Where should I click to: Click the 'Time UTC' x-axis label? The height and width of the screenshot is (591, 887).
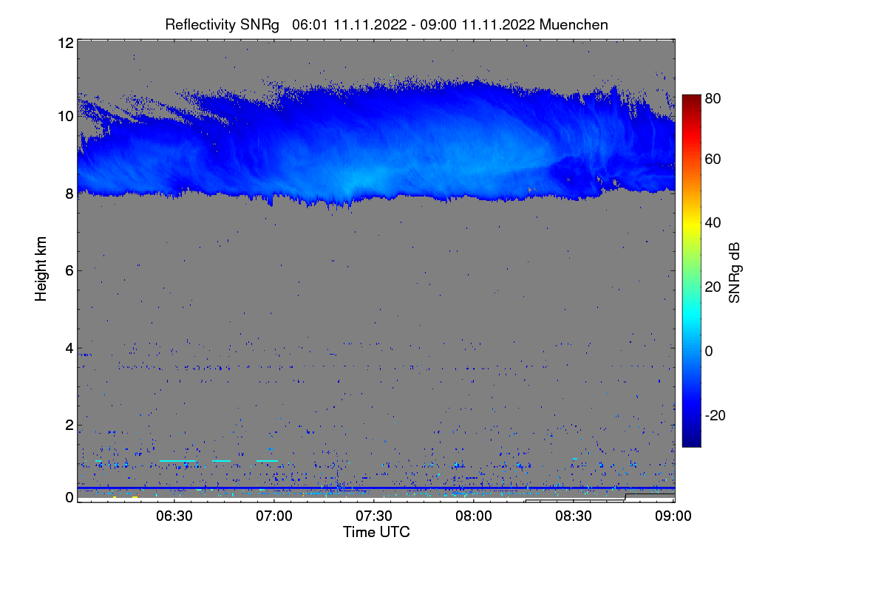pos(376,532)
